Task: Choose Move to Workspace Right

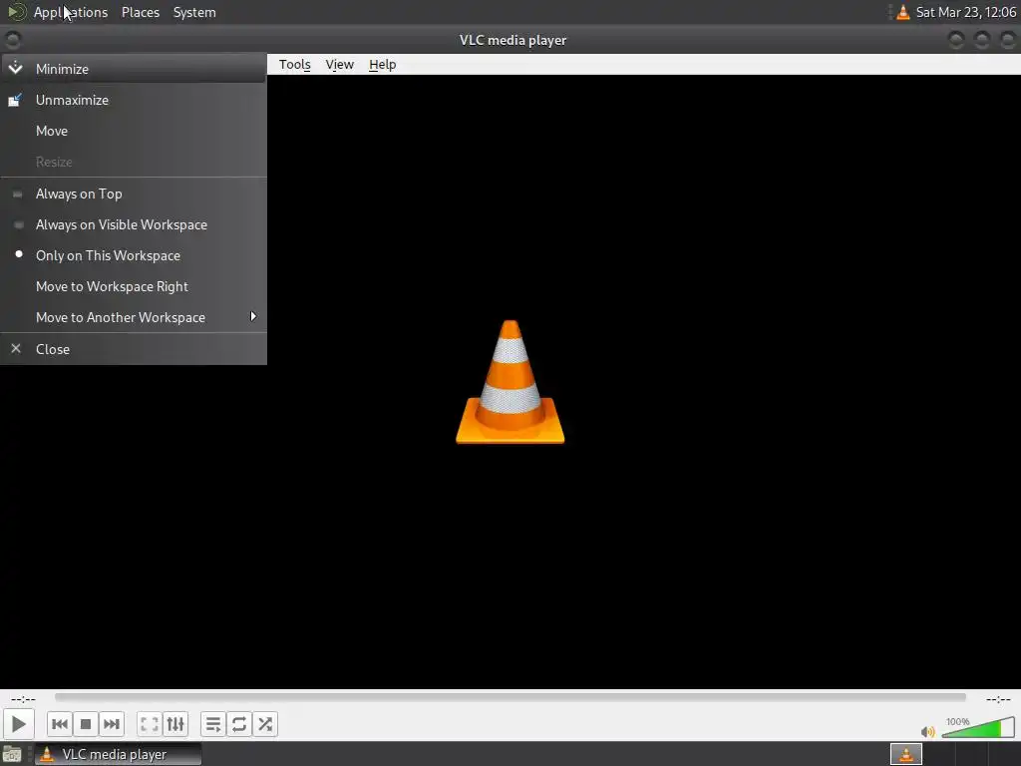Action: click(x=134, y=286)
